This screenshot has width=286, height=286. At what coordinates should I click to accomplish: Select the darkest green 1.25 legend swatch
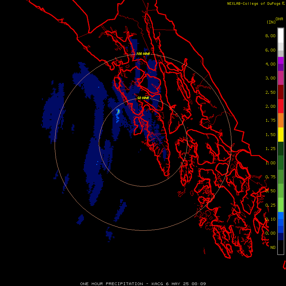[281, 149]
